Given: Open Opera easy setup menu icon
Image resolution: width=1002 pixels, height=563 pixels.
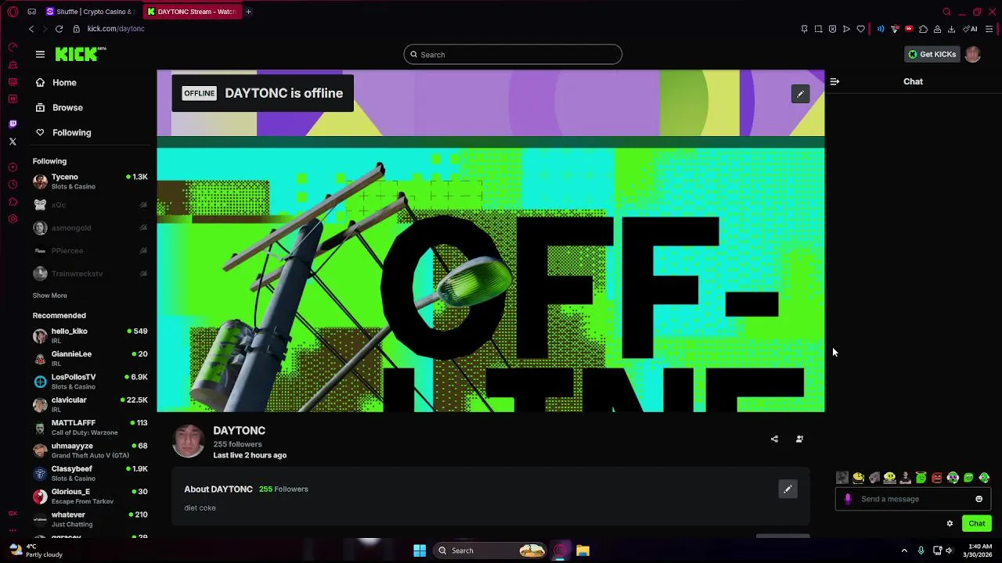Looking at the screenshot, I should click(x=989, y=29).
